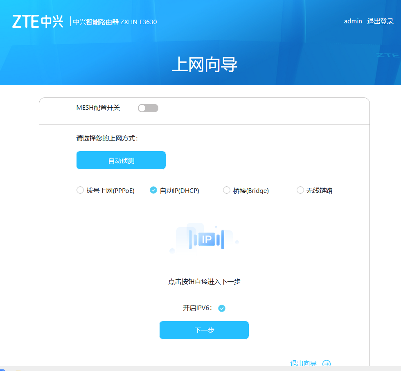
Task: Click the 中兴智能路由器 ZXHN E3630 product name
Action: pos(115,22)
